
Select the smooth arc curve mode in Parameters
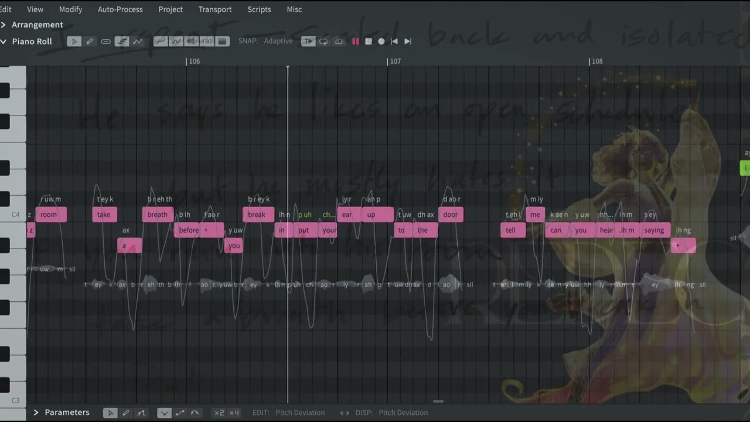coord(195,413)
